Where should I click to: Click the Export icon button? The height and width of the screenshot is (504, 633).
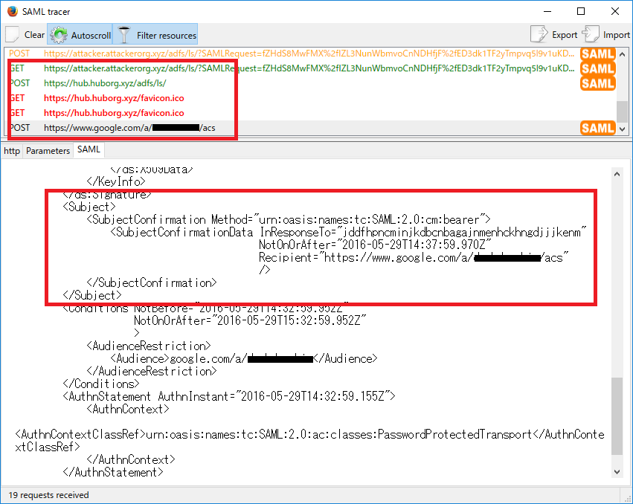click(x=554, y=35)
